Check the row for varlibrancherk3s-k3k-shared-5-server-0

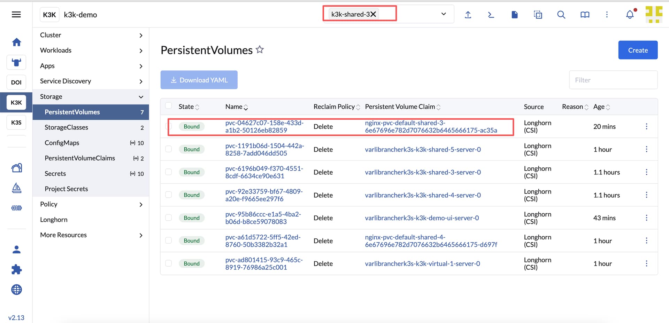click(169, 149)
